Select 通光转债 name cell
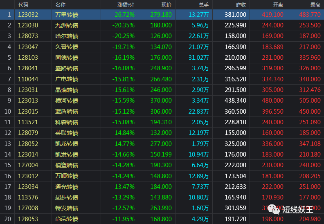Image resolution: width=324 pixels, height=224 pixels. click(67, 187)
